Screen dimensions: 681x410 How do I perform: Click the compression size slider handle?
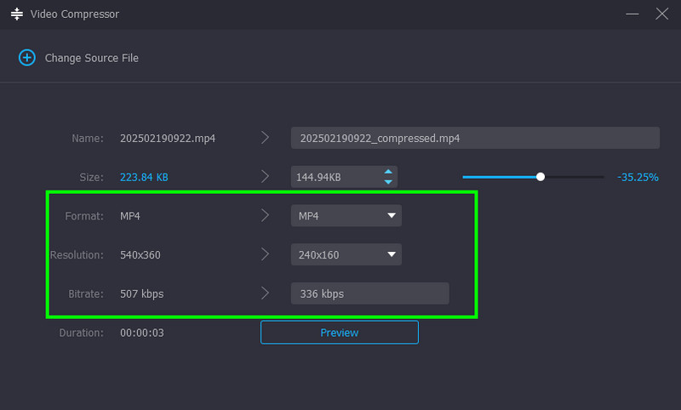(541, 177)
